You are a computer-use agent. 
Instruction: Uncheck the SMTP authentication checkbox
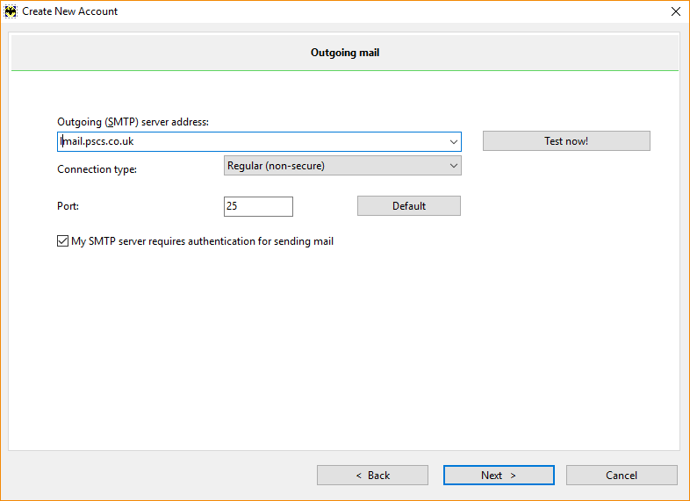coord(62,241)
